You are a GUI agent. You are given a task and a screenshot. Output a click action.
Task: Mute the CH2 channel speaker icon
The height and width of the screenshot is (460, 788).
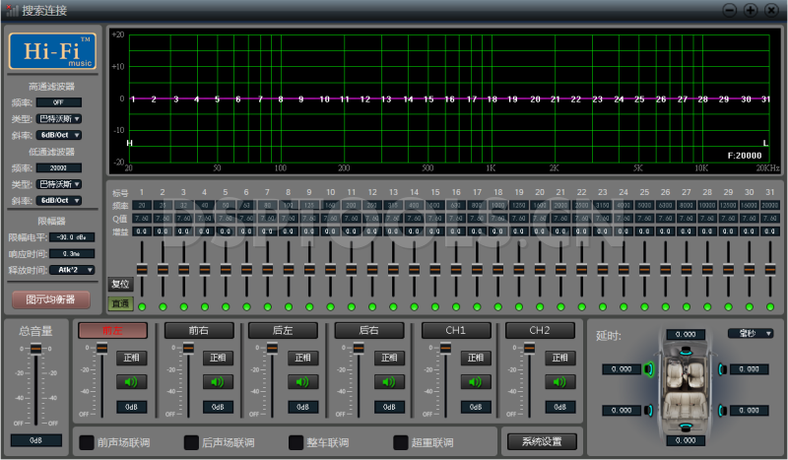(560, 381)
